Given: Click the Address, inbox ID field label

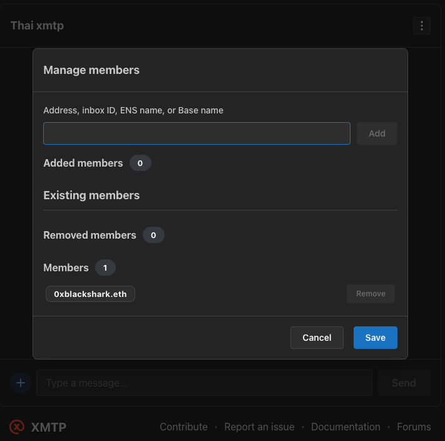Looking at the screenshot, I should pyautogui.click(x=133, y=110).
